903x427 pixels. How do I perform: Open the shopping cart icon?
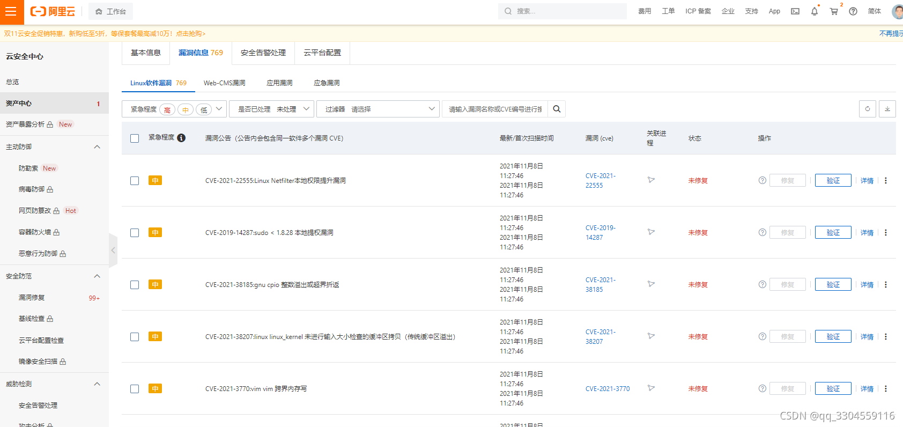pos(834,11)
